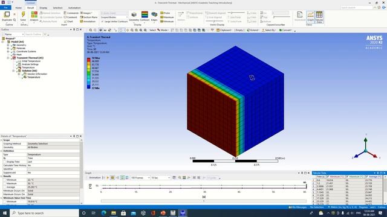Click the Display Time value Last
The width and height of the screenshot is (387, 217).
click(53, 162)
